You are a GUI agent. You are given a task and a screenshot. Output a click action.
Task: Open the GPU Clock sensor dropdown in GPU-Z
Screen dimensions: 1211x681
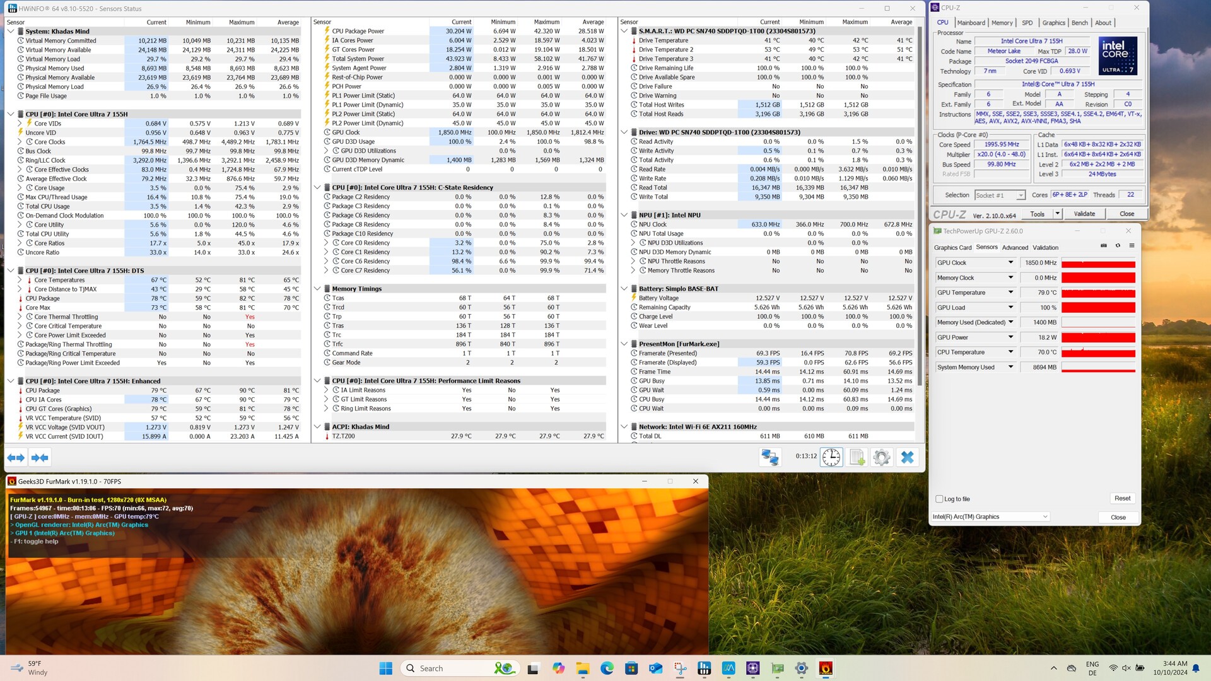coord(1010,262)
